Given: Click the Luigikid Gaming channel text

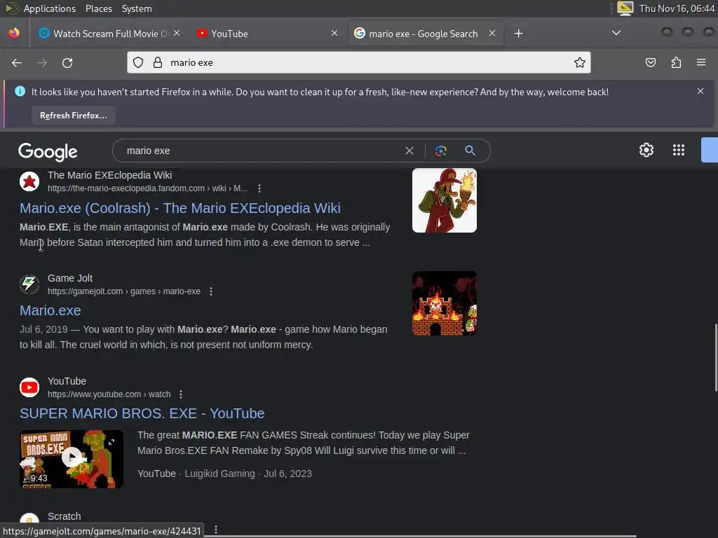Looking at the screenshot, I should pyautogui.click(x=219, y=474).
